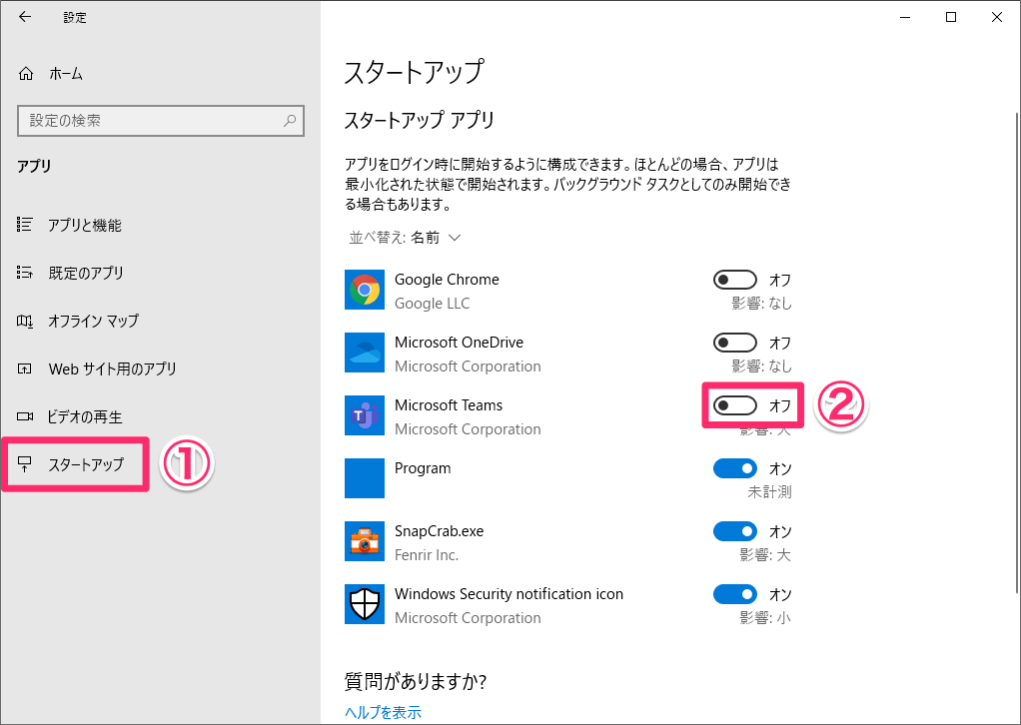Click the 設定の検索 search field
This screenshot has height=725, width=1021.
(161, 121)
